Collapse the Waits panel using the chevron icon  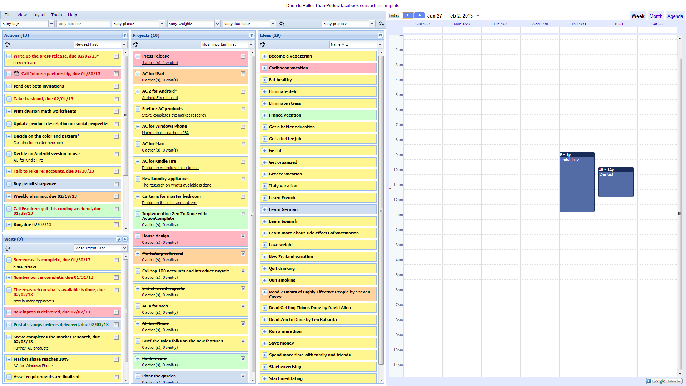pos(125,239)
